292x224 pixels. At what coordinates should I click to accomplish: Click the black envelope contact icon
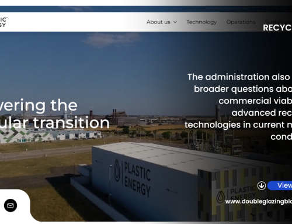[11, 205]
